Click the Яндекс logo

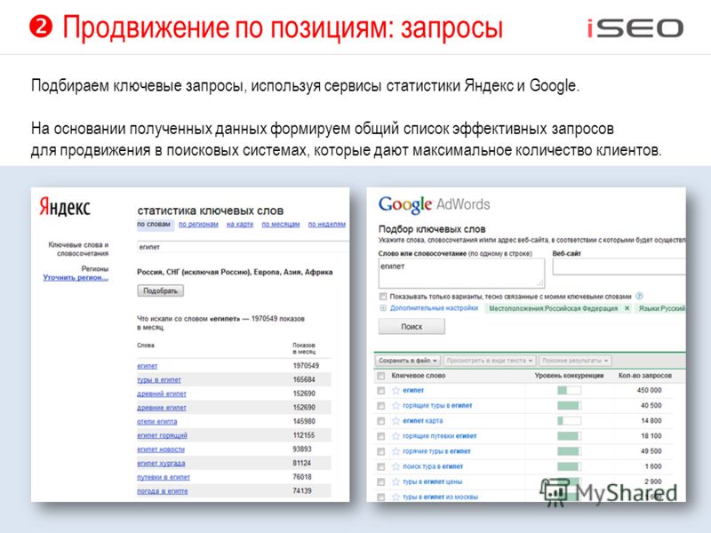(x=65, y=207)
